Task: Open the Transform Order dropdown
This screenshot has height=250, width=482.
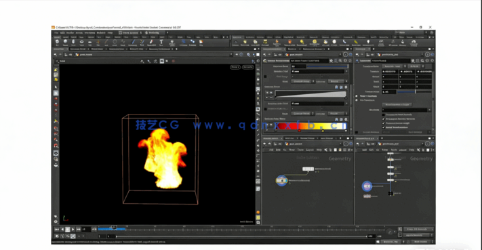Action: 395,66
